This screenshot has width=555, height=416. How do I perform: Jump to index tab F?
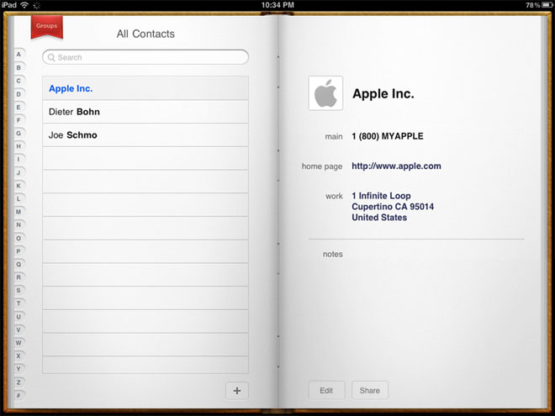point(18,120)
